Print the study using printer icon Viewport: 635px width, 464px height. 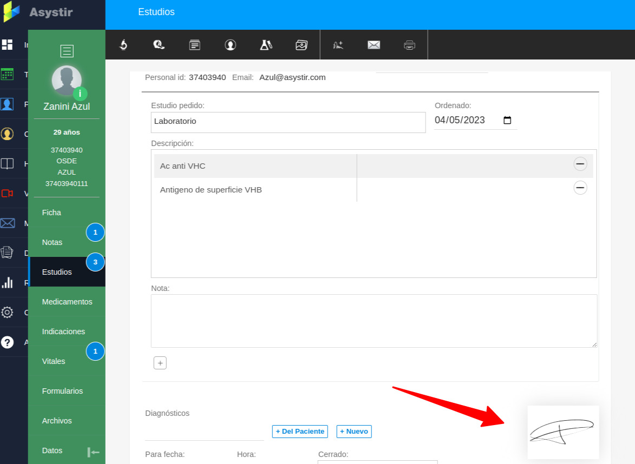(409, 45)
